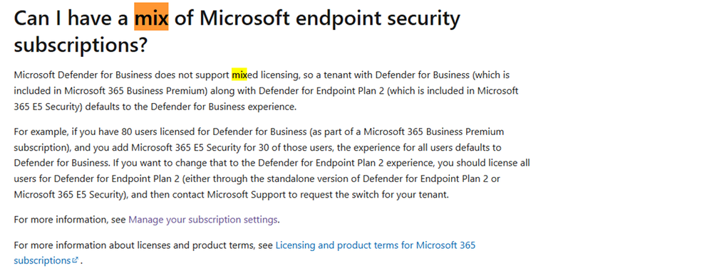Open Manage your subscription settings link
Screen dimensions: 712x268
click(x=202, y=220)
